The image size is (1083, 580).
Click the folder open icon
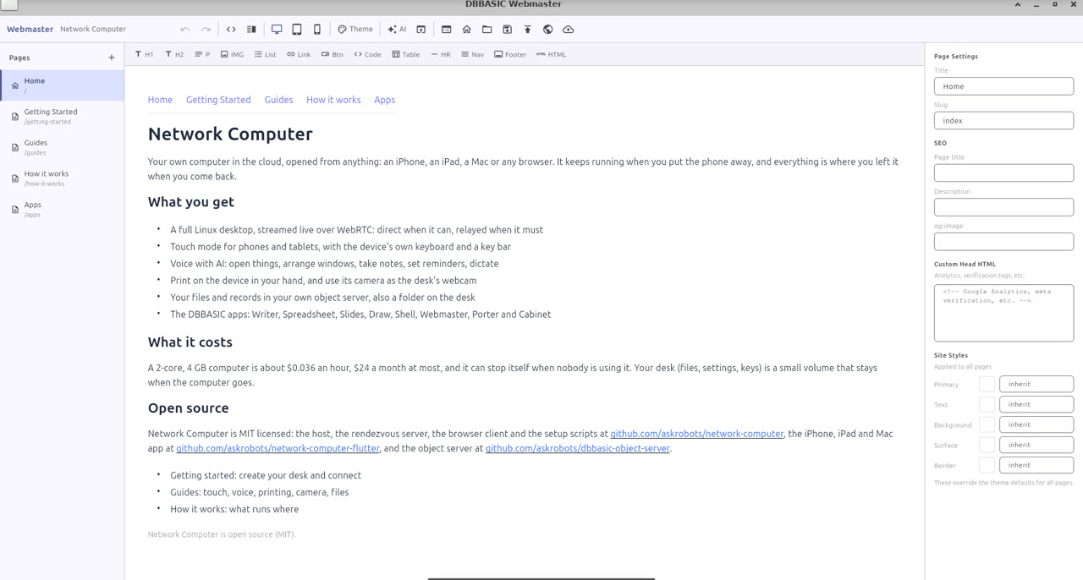487,30
